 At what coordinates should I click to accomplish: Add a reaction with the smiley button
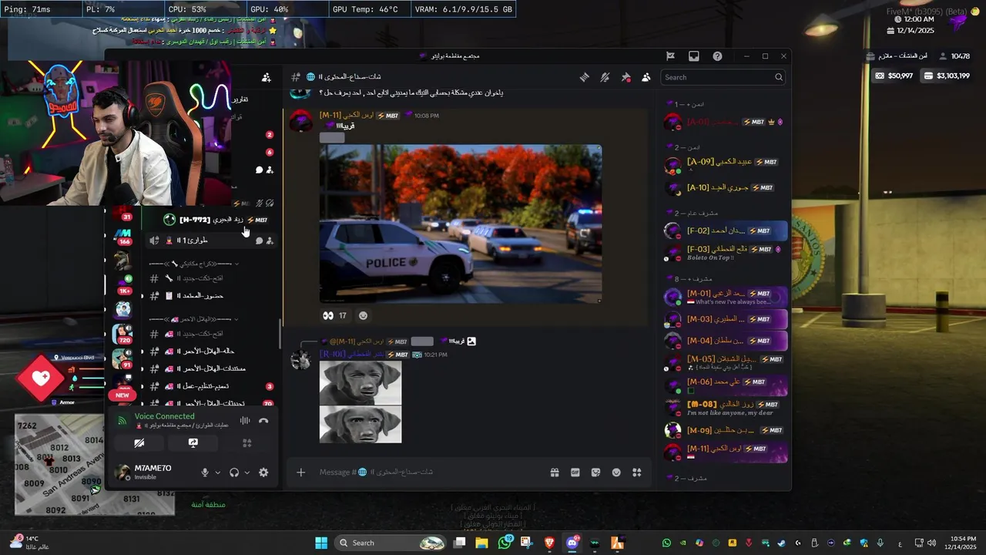click(x=364, y=315)
